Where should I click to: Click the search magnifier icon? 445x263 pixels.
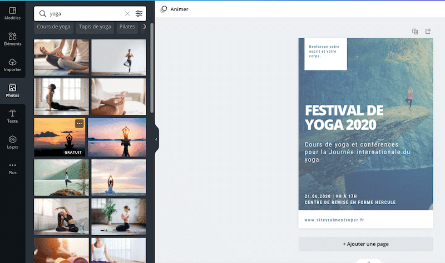(x=43, y=13)
